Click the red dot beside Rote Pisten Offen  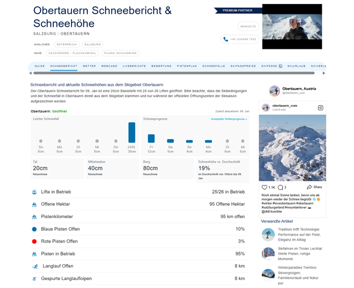pyautogui.click(x=34, y=241)
